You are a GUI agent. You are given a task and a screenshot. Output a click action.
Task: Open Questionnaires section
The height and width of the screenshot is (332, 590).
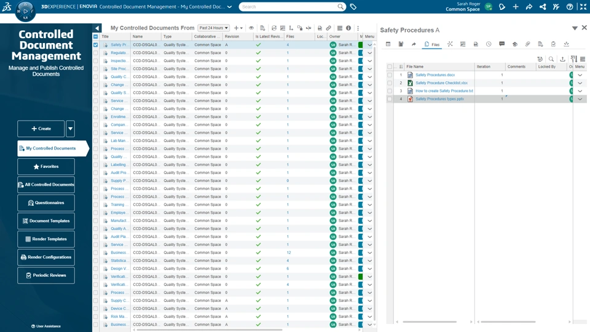(46, 202)
